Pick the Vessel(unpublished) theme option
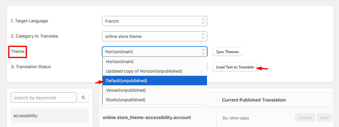Viewport: 339px width, 127px height. (x=155, y=90)
